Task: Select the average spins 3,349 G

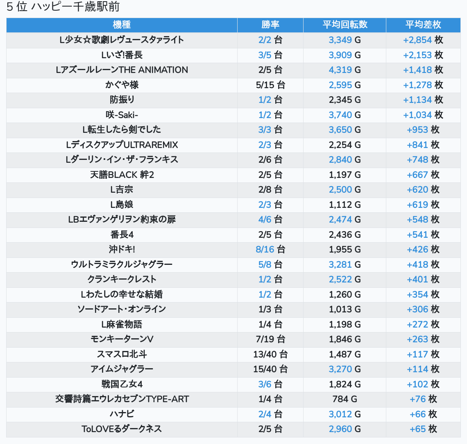Action: pos(345,40)
